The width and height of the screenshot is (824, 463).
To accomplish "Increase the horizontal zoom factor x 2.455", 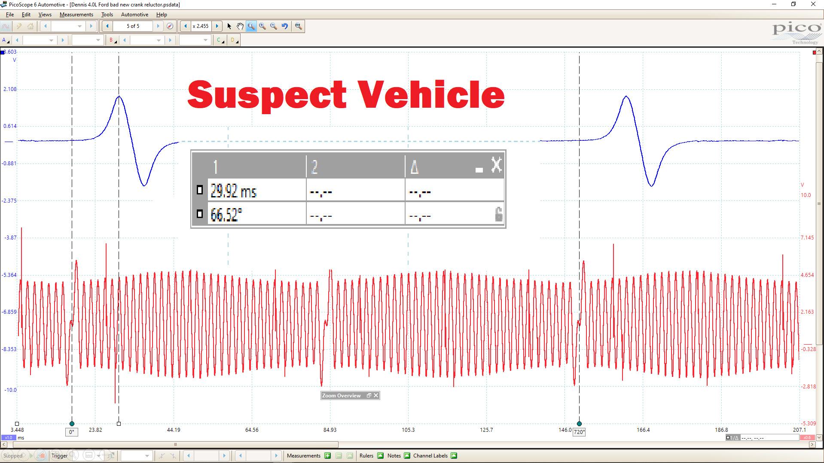I will 217,26.
